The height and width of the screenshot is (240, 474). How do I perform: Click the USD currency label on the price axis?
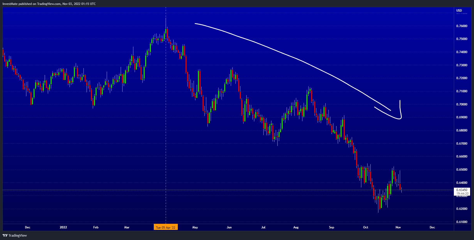click(x=459, y=11)
